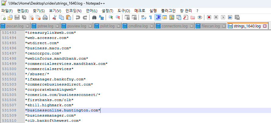This screenshot has height=123, width=271.
Task: Close the connections.log tab
Action: tap(192, 26)
